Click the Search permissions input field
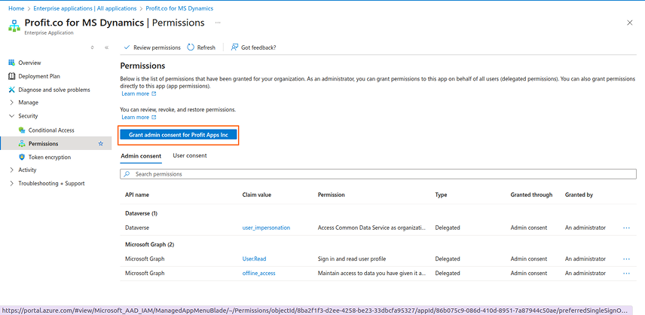 pyautogui.click(x=378, y=174)
